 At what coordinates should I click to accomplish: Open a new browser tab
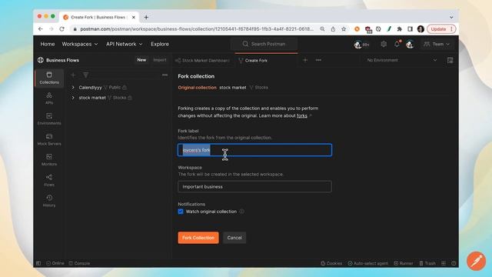146,17
